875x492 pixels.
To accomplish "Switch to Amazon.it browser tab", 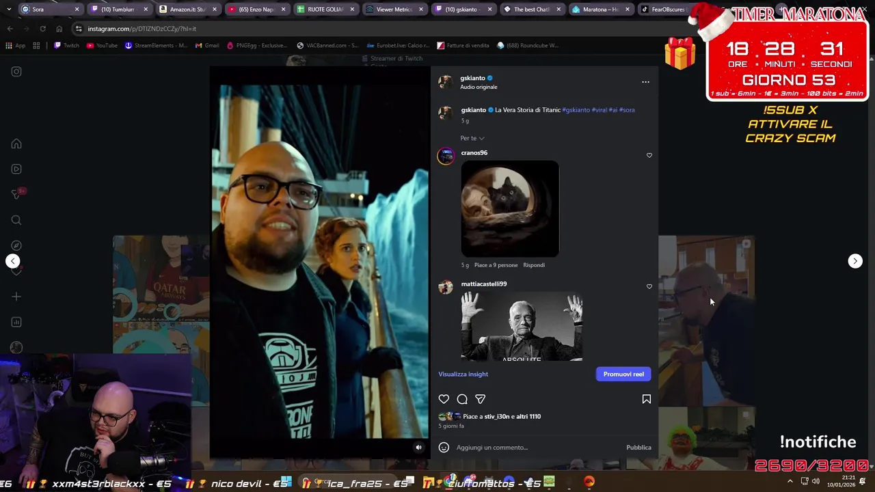I will coord(187,10).
